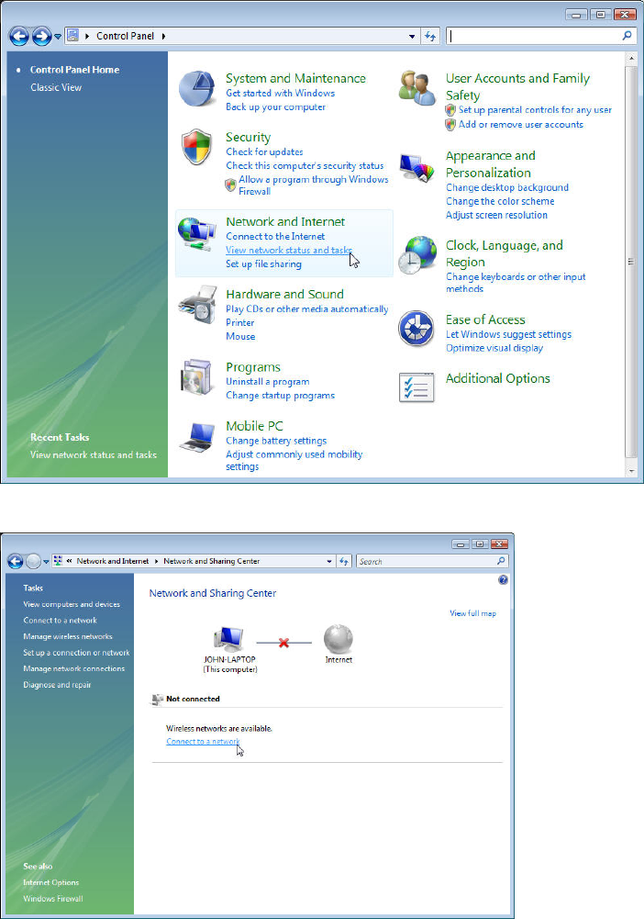
Task: Open help in Network and Sharing Center
Action: pyautogui.click(x=503, y=580)
